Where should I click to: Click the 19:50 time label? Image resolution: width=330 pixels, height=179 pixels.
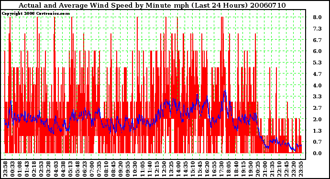[250, 169]
